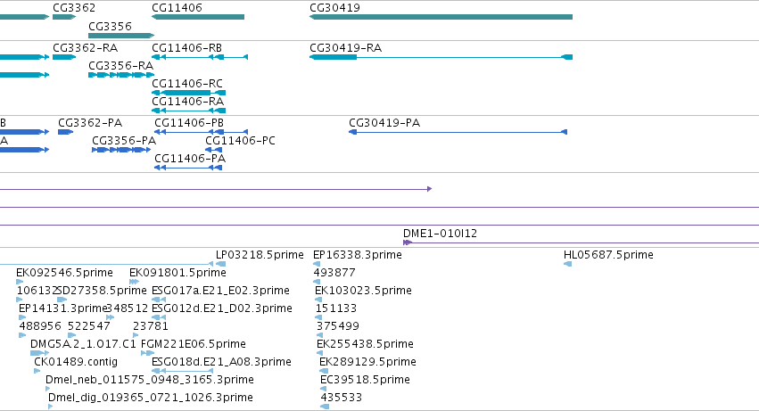This screenshot has height=411, width=759.
Task: Click the CG30419-PA protein feature
Action: click(x=458, y=132)
